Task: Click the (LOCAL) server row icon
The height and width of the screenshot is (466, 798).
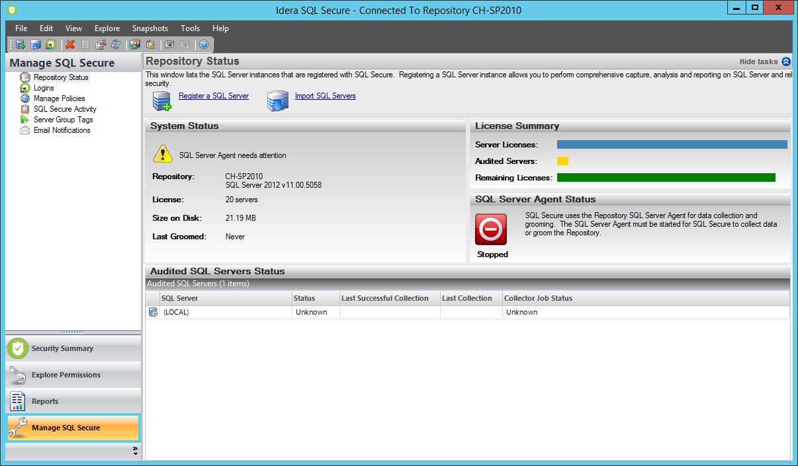Action: (154, 312)
